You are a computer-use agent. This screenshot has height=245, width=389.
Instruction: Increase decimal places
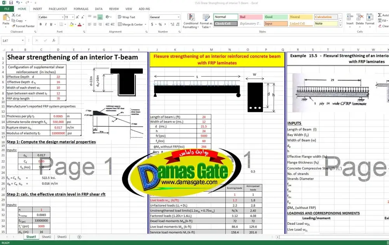[172, 24]
